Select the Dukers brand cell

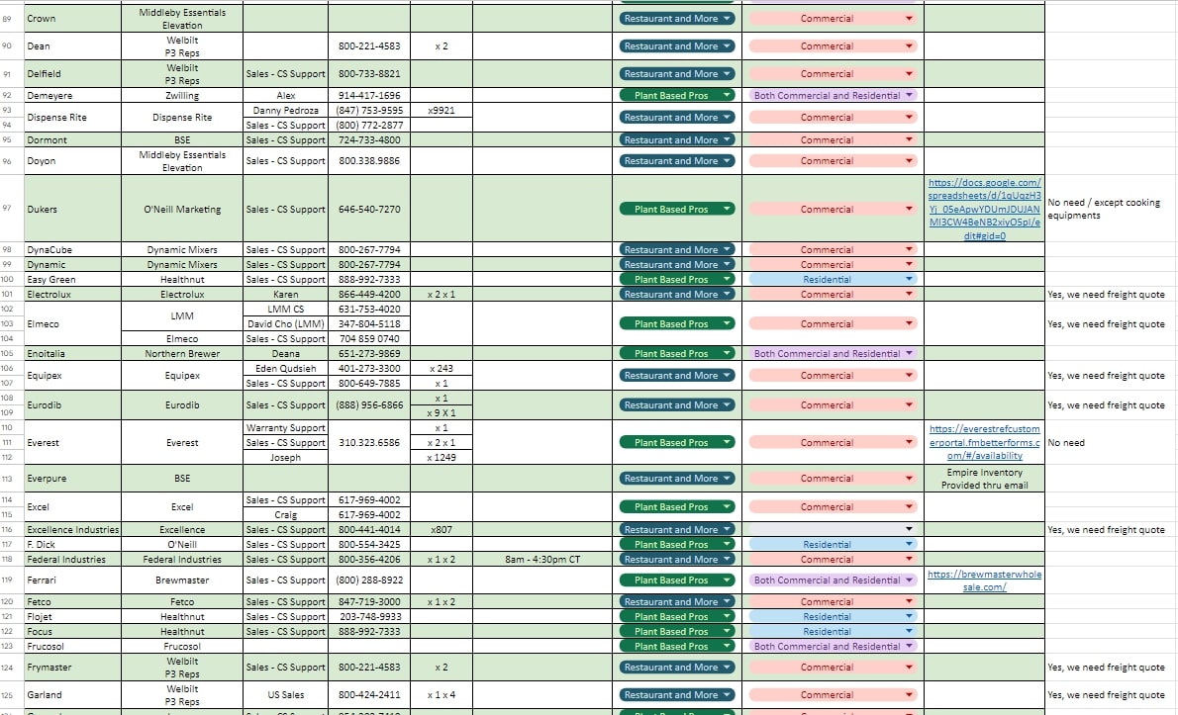coord(73,210)
